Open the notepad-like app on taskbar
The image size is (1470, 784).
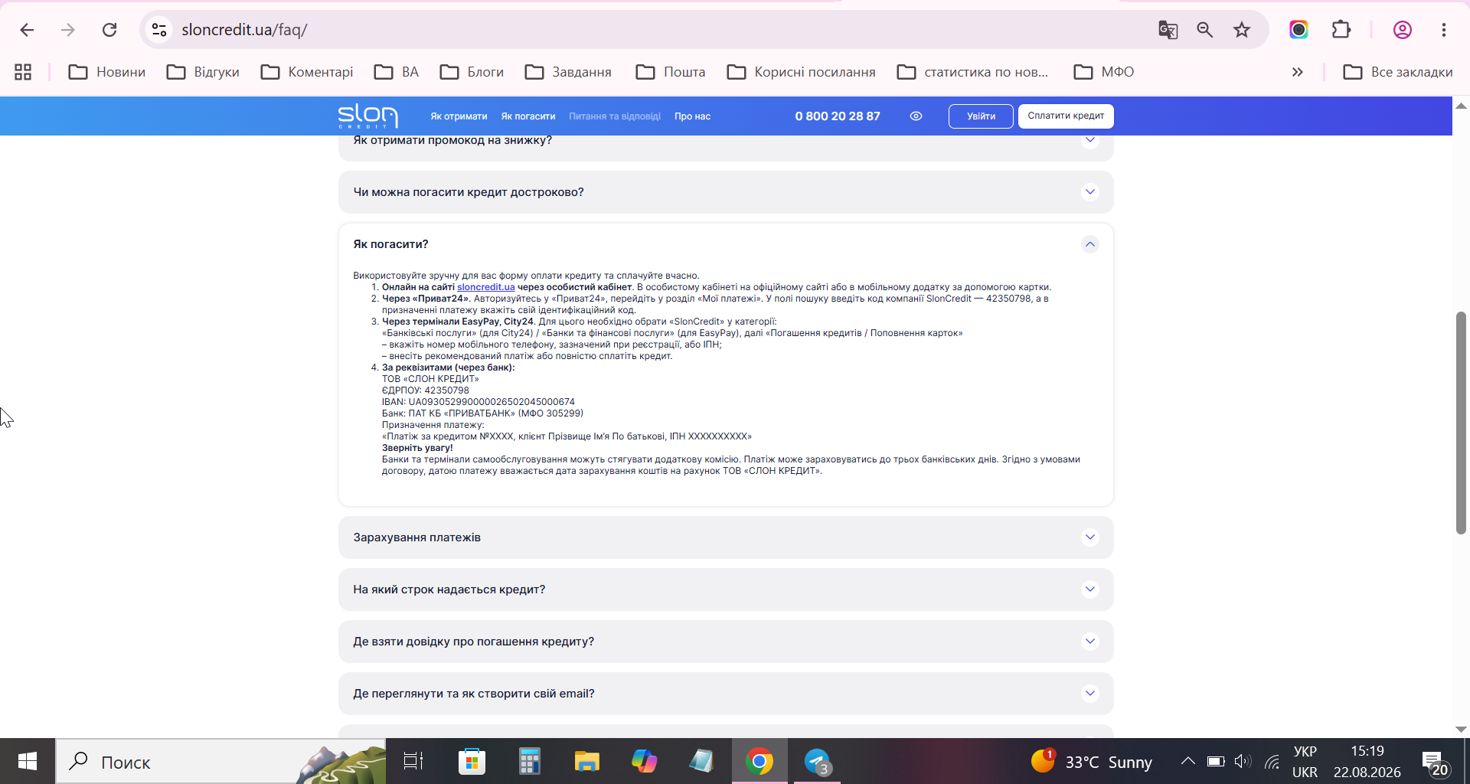701,761
